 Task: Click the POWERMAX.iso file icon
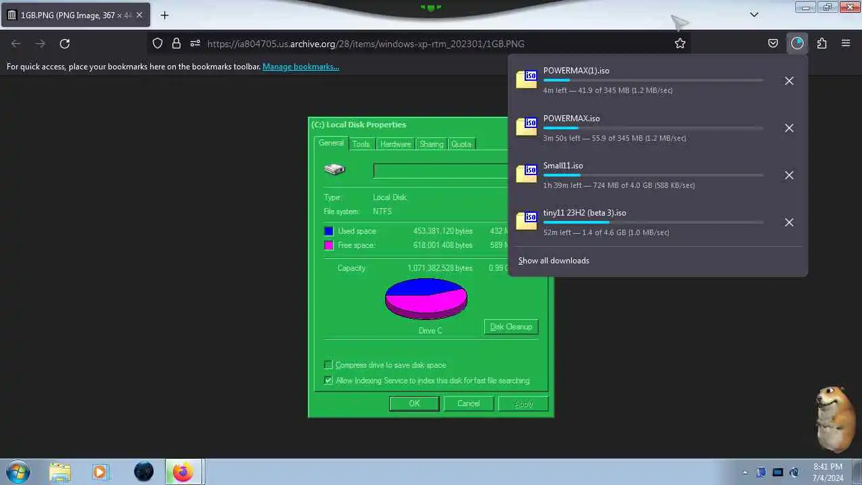[x=527, y=127]
